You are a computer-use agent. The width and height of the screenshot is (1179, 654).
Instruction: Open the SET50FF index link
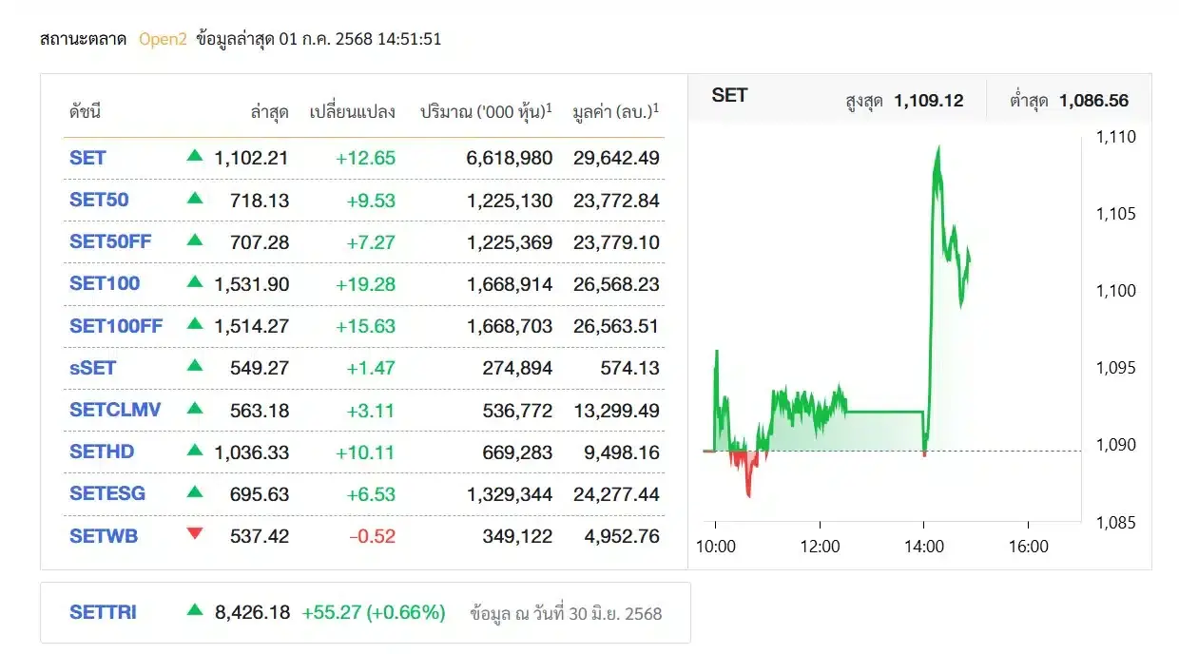click(110, 241)
